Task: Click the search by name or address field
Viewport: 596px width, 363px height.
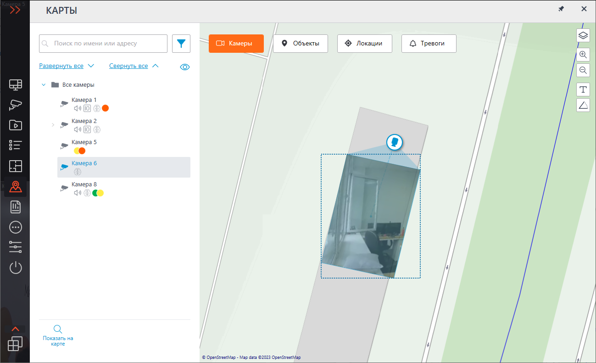Action: pyautogui.click(x=103, y=44)
